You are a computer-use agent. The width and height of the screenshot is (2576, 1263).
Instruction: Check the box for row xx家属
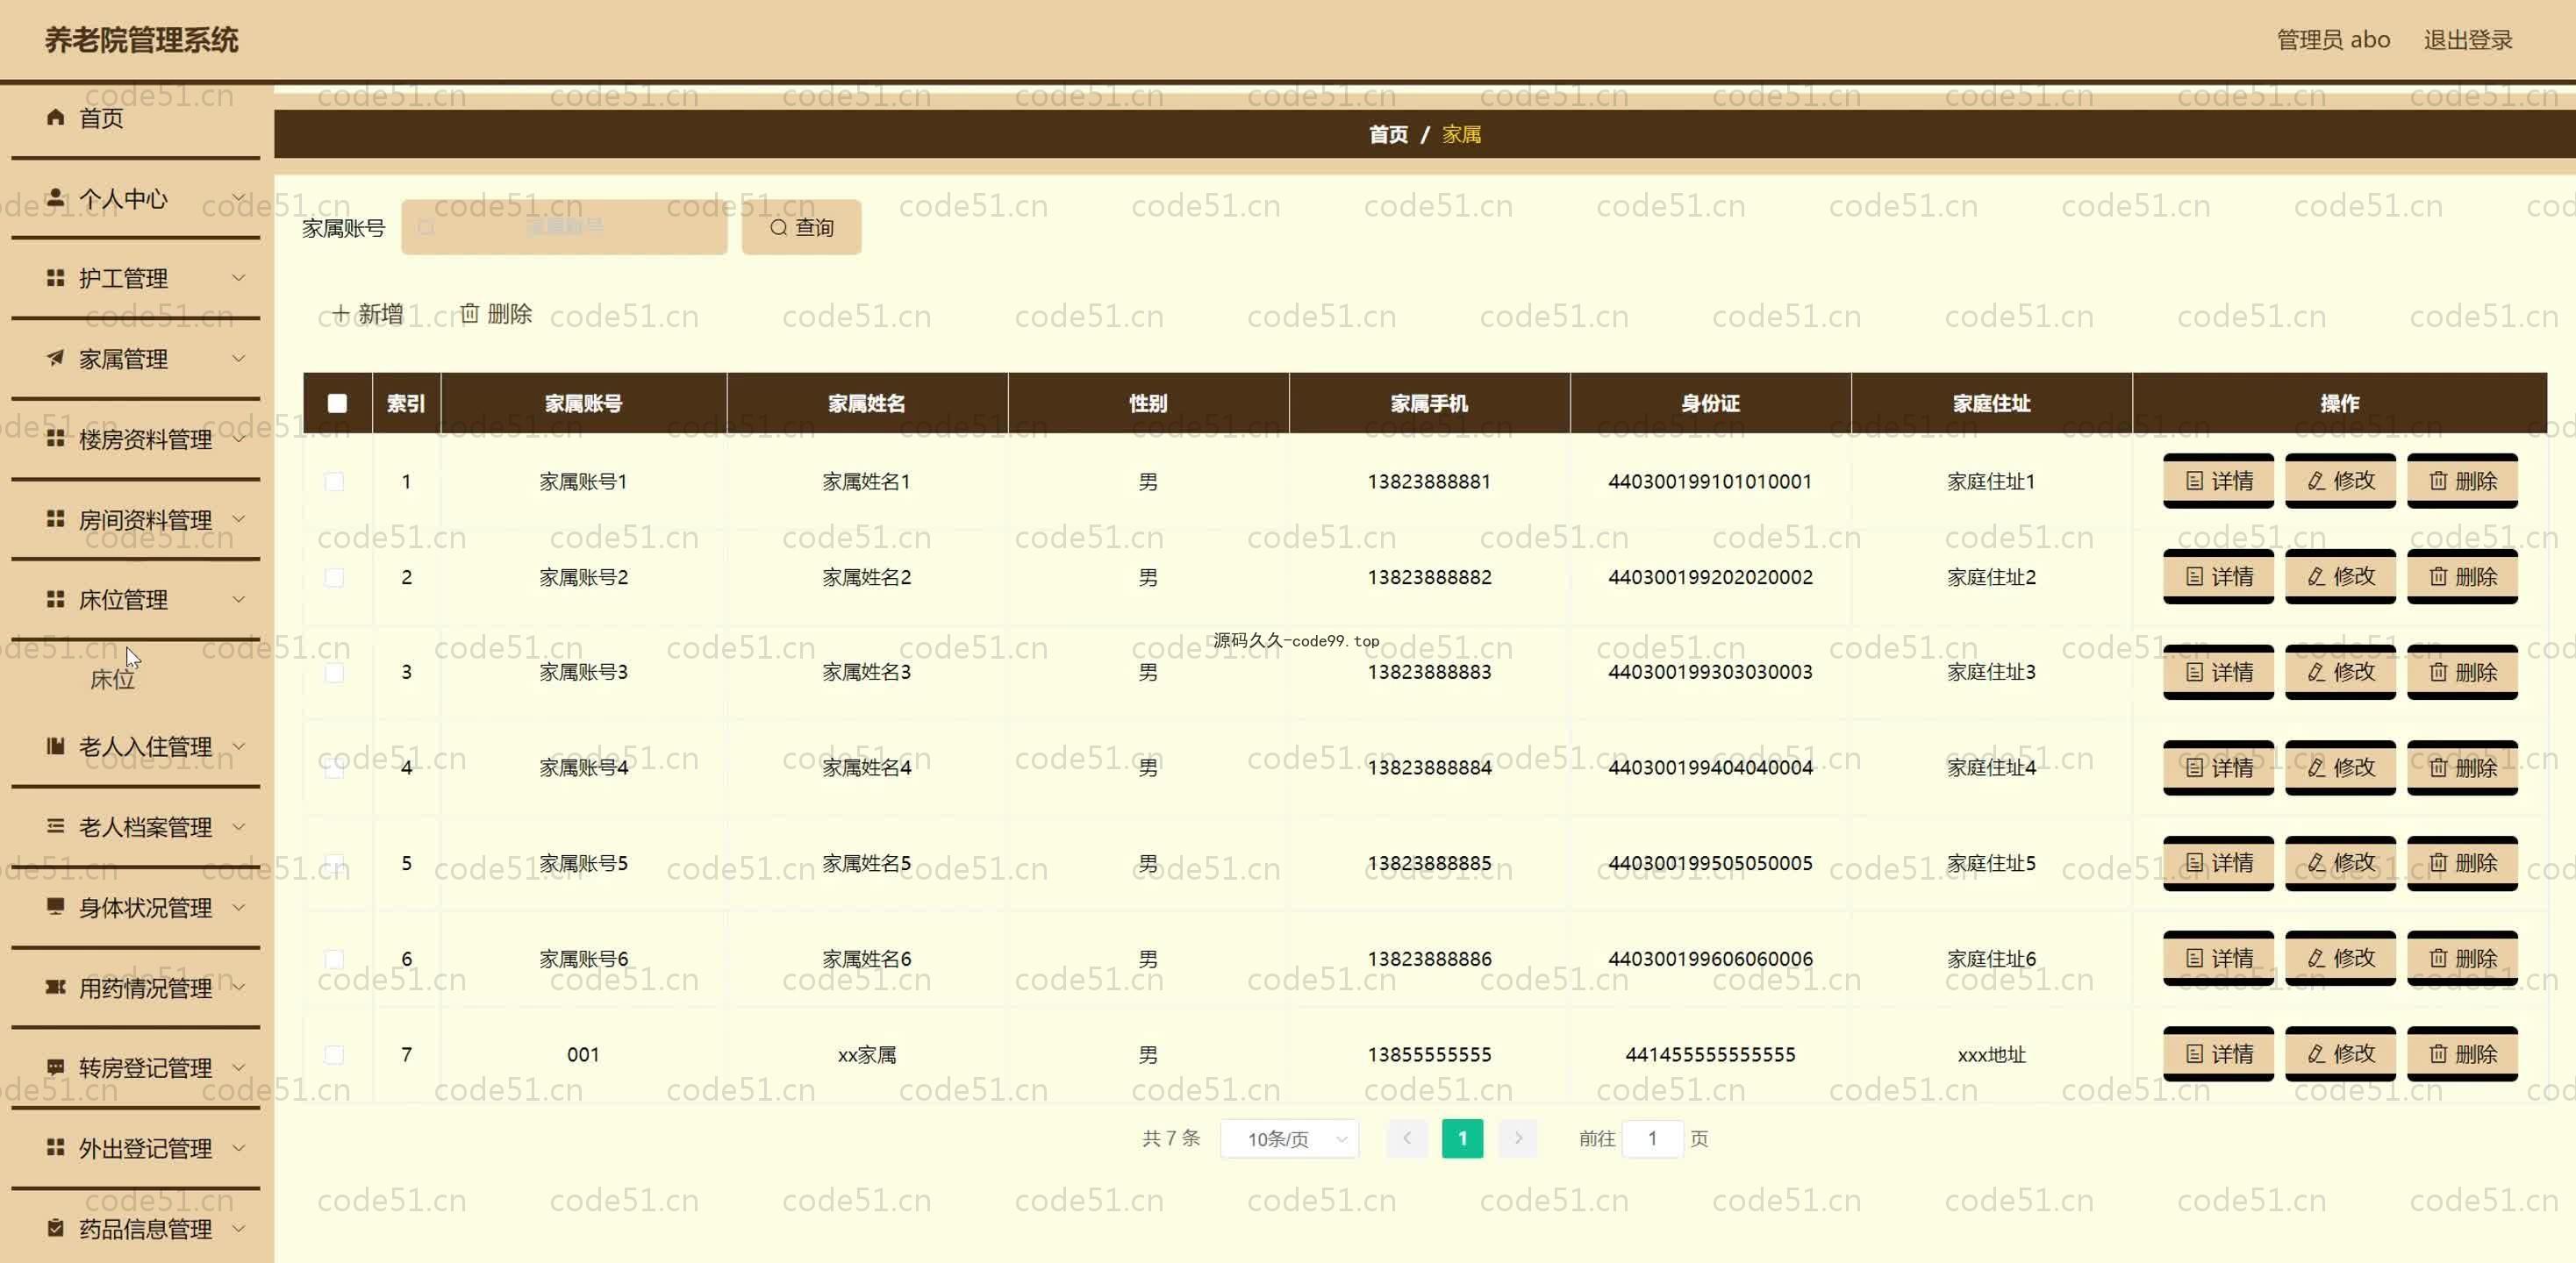click(x=335, y=1054)
